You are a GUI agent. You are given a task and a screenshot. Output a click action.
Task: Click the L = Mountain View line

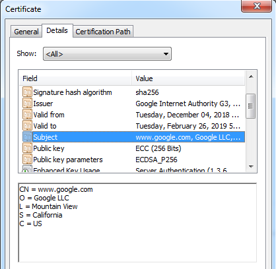48,206
